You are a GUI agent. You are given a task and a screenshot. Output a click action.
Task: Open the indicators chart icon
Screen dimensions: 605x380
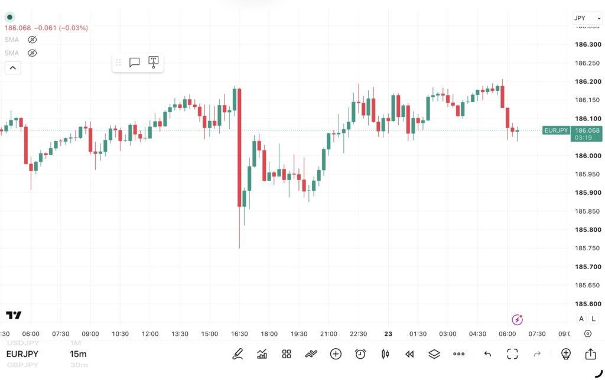(262, 354)
